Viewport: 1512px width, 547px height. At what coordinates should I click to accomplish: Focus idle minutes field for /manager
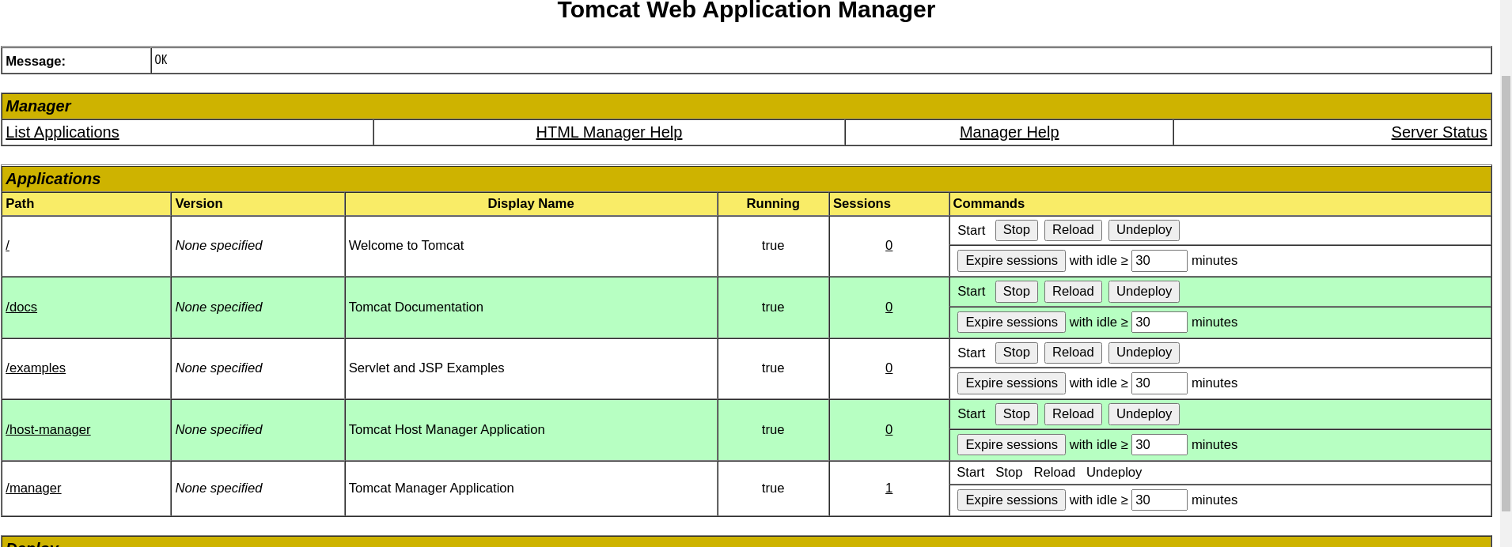point(1159,500)
